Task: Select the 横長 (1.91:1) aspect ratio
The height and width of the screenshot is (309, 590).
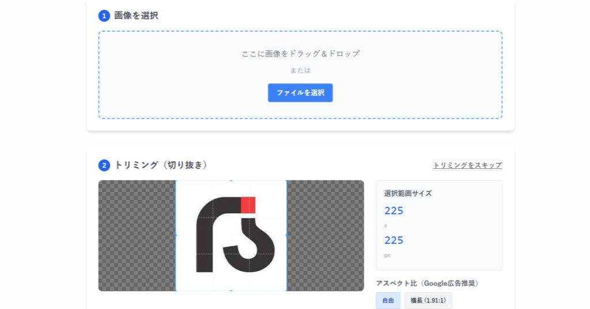Action: coord(428,300)
